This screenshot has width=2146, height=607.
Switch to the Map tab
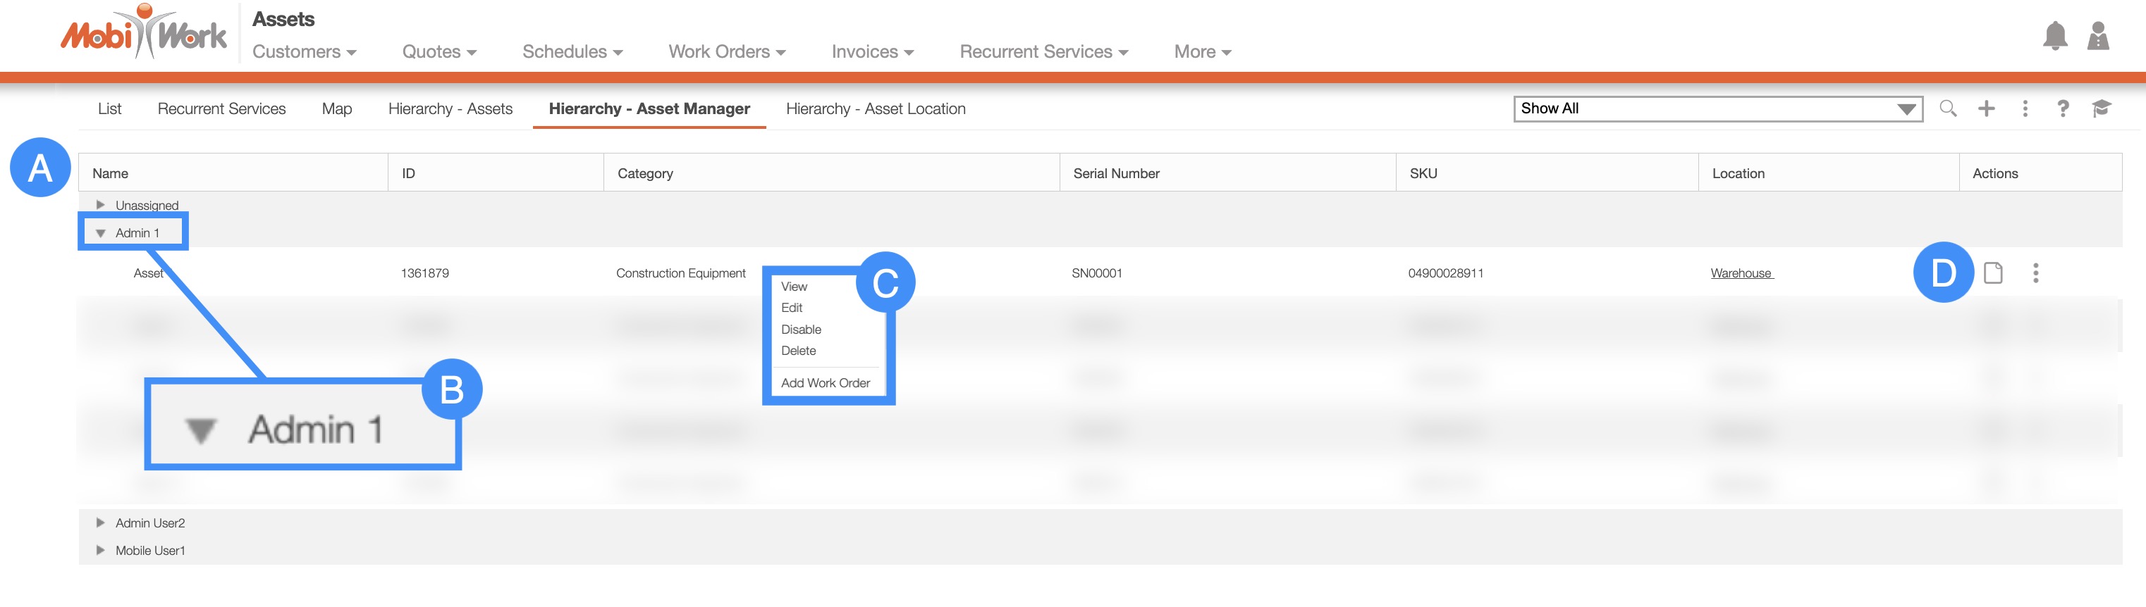[x=336, y=109]
